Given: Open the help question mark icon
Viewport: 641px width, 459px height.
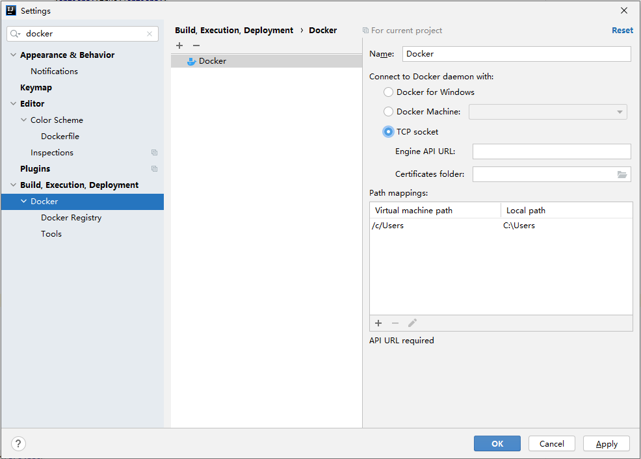Looking at the screenshot, I should [x=18, y=444].
